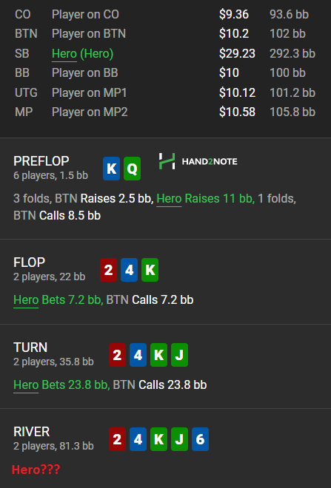Select the Player on BTN row
This screenshot has width=331, height=488.
click(165, 33)
